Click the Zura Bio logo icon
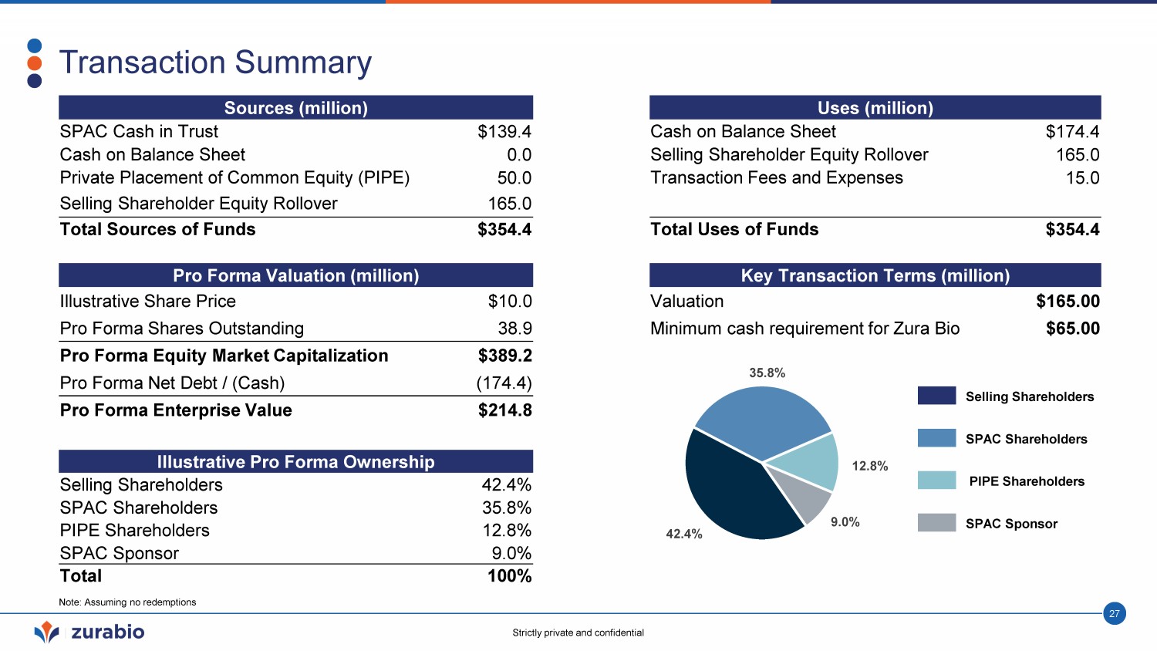This screenshot has width=1157, height=651. point(47,632)
